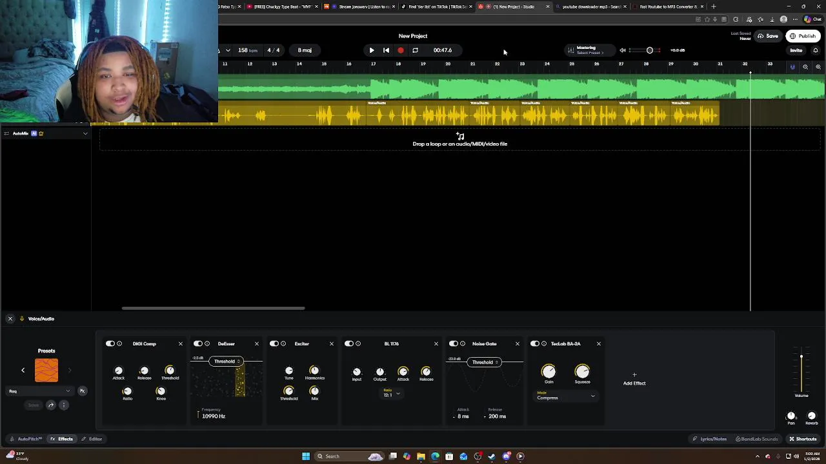Click Add Effect in the chain

[x=634, y=379]
